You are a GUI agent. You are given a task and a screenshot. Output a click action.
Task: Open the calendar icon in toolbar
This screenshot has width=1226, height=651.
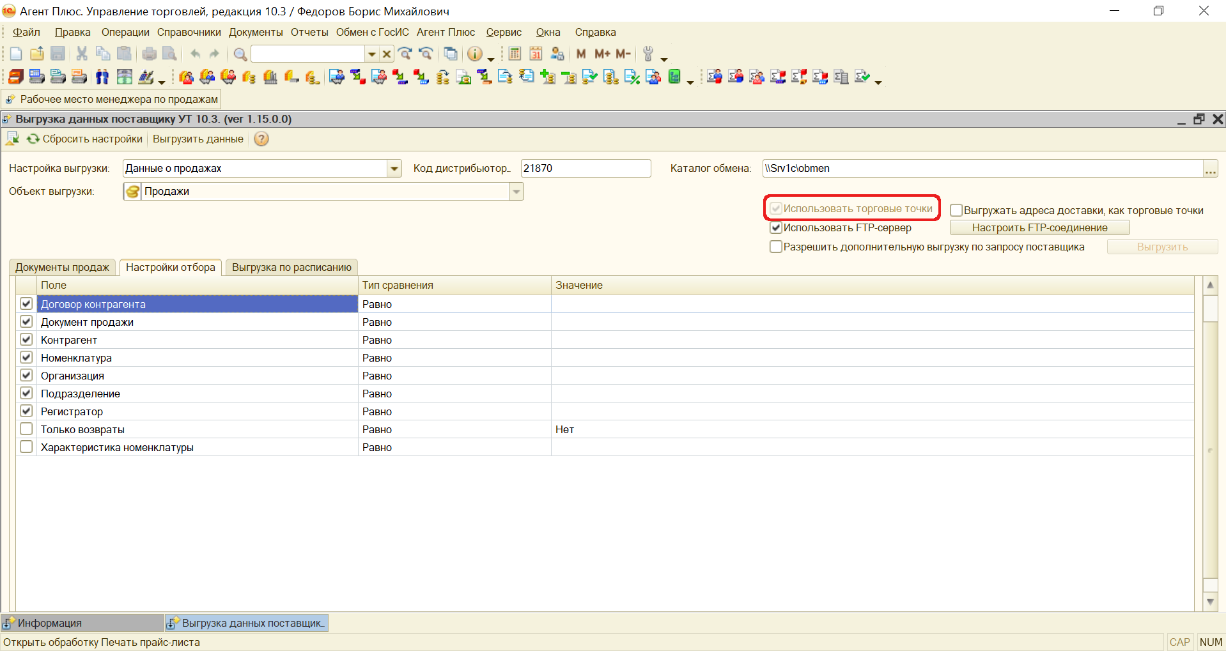tap(536, 54)
